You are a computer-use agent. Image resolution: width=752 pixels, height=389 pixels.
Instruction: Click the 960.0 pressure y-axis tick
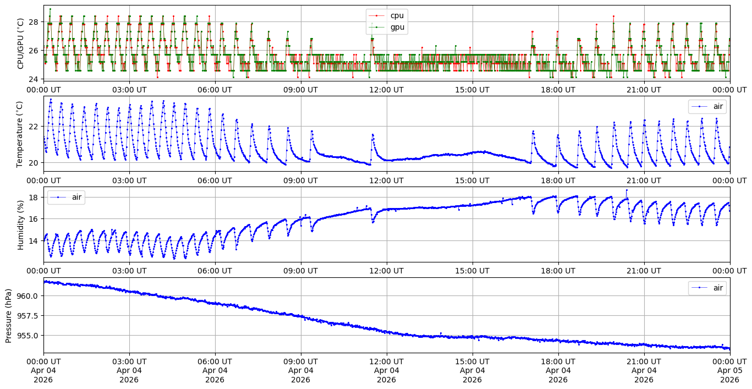[x=28, y=295]
